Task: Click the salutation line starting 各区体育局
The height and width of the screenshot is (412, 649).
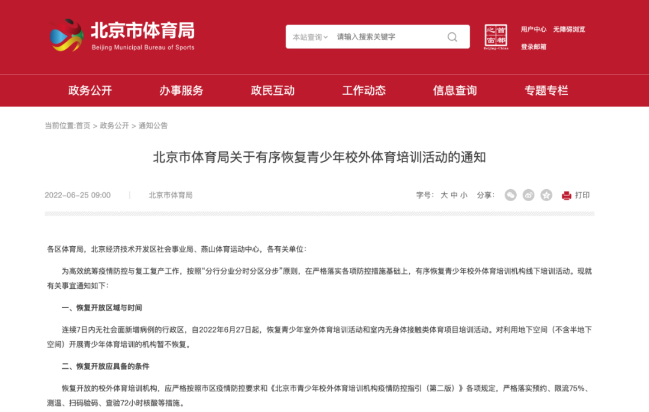Action: pyautogui.click(x=177, y=249)
